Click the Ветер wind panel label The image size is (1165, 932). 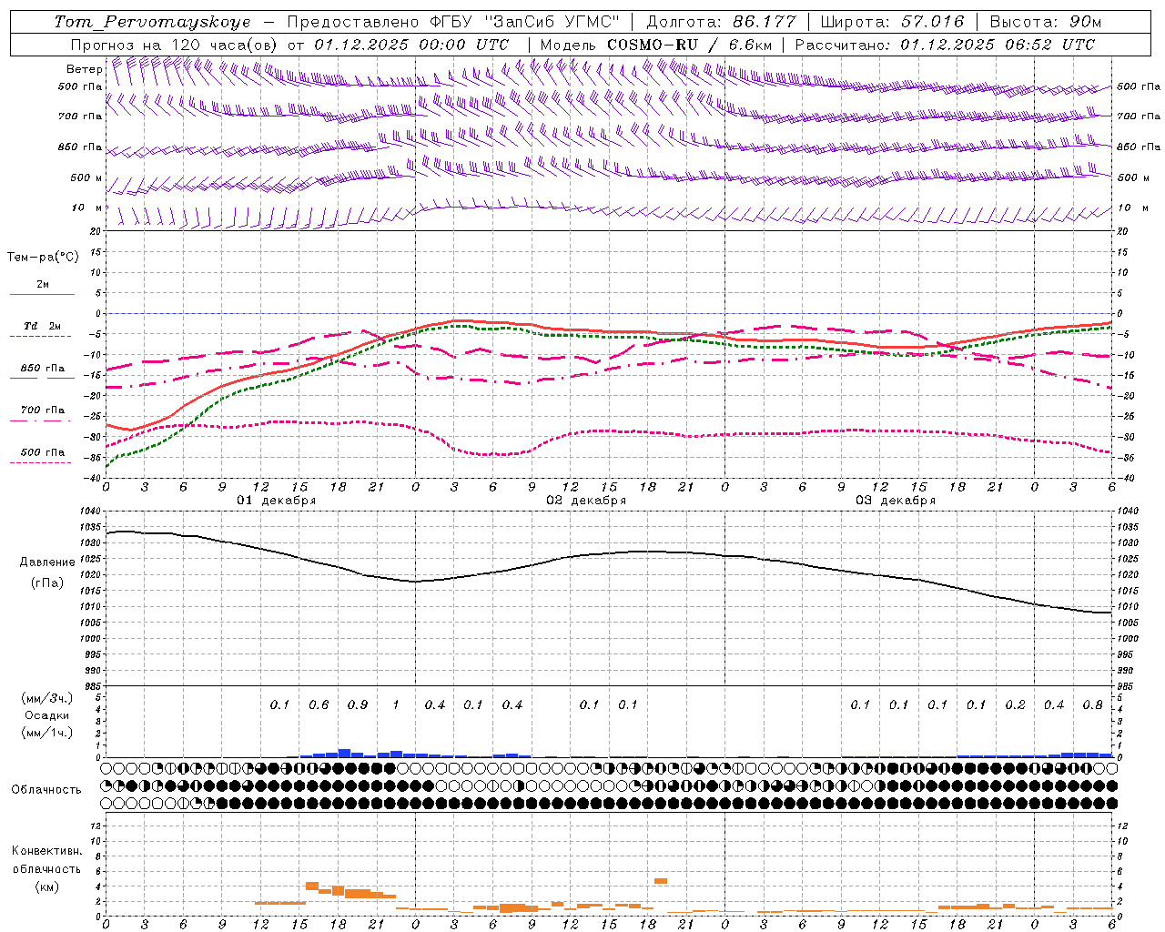84,69
